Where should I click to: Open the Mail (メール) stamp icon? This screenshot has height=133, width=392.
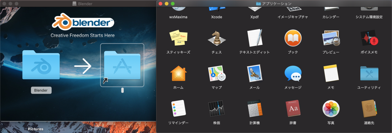point(255,74)
